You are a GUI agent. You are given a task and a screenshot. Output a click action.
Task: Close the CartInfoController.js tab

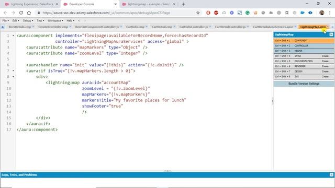pos(210,27)
